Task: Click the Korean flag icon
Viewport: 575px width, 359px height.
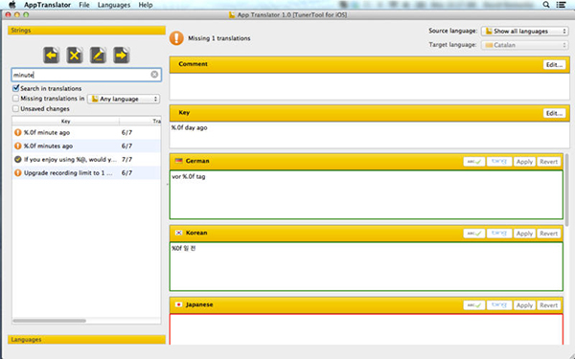Action: click(178, 233)
